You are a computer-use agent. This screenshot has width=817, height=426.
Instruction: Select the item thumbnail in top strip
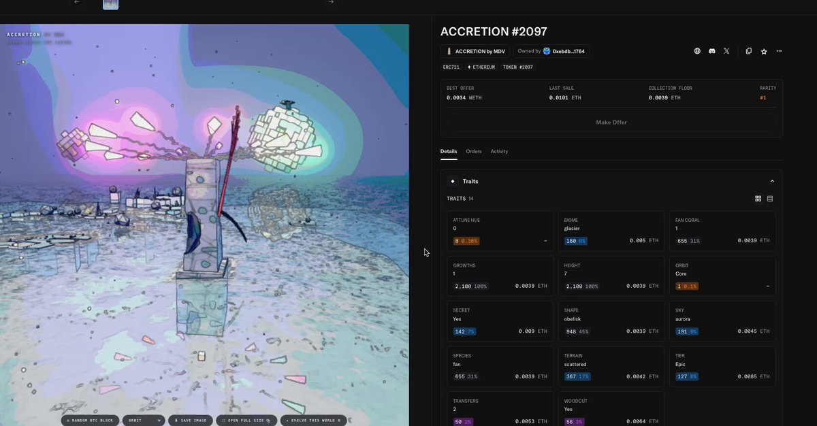[110, 3]
